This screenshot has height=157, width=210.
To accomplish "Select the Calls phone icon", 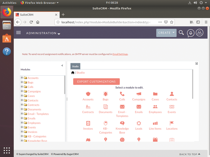I will point(122,94).
